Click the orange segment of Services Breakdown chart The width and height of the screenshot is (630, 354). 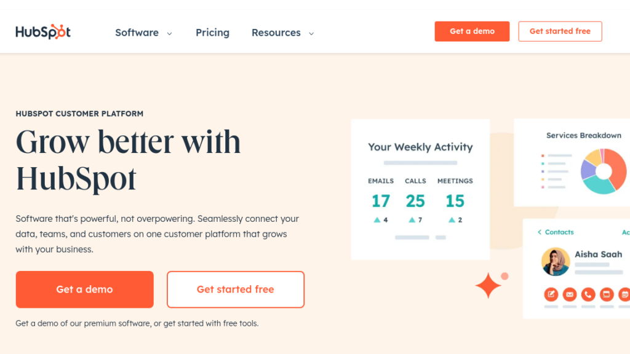617,168
